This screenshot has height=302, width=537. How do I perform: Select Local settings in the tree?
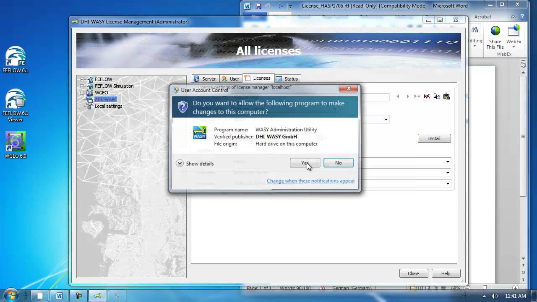(x=108, y=106)
